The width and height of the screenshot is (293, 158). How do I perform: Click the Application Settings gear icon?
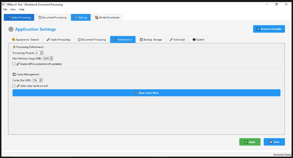(11, 29)
